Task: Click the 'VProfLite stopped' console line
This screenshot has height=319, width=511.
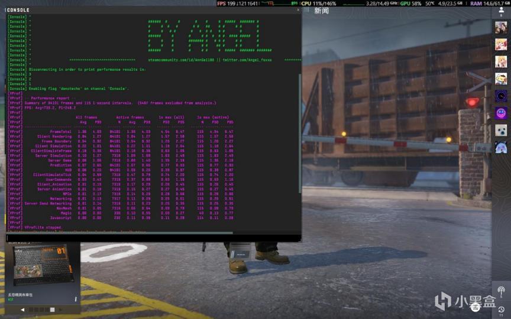Action: click(43, 227)
